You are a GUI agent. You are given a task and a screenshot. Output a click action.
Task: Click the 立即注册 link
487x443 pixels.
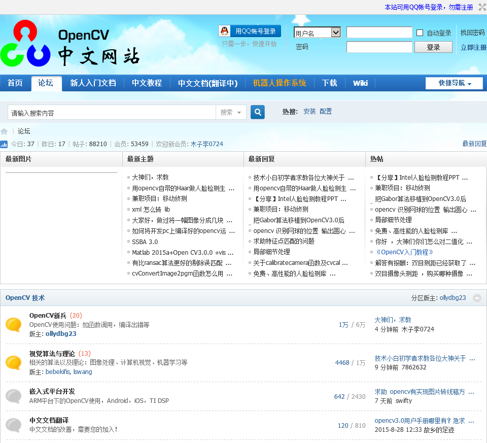tap(473, 47)
